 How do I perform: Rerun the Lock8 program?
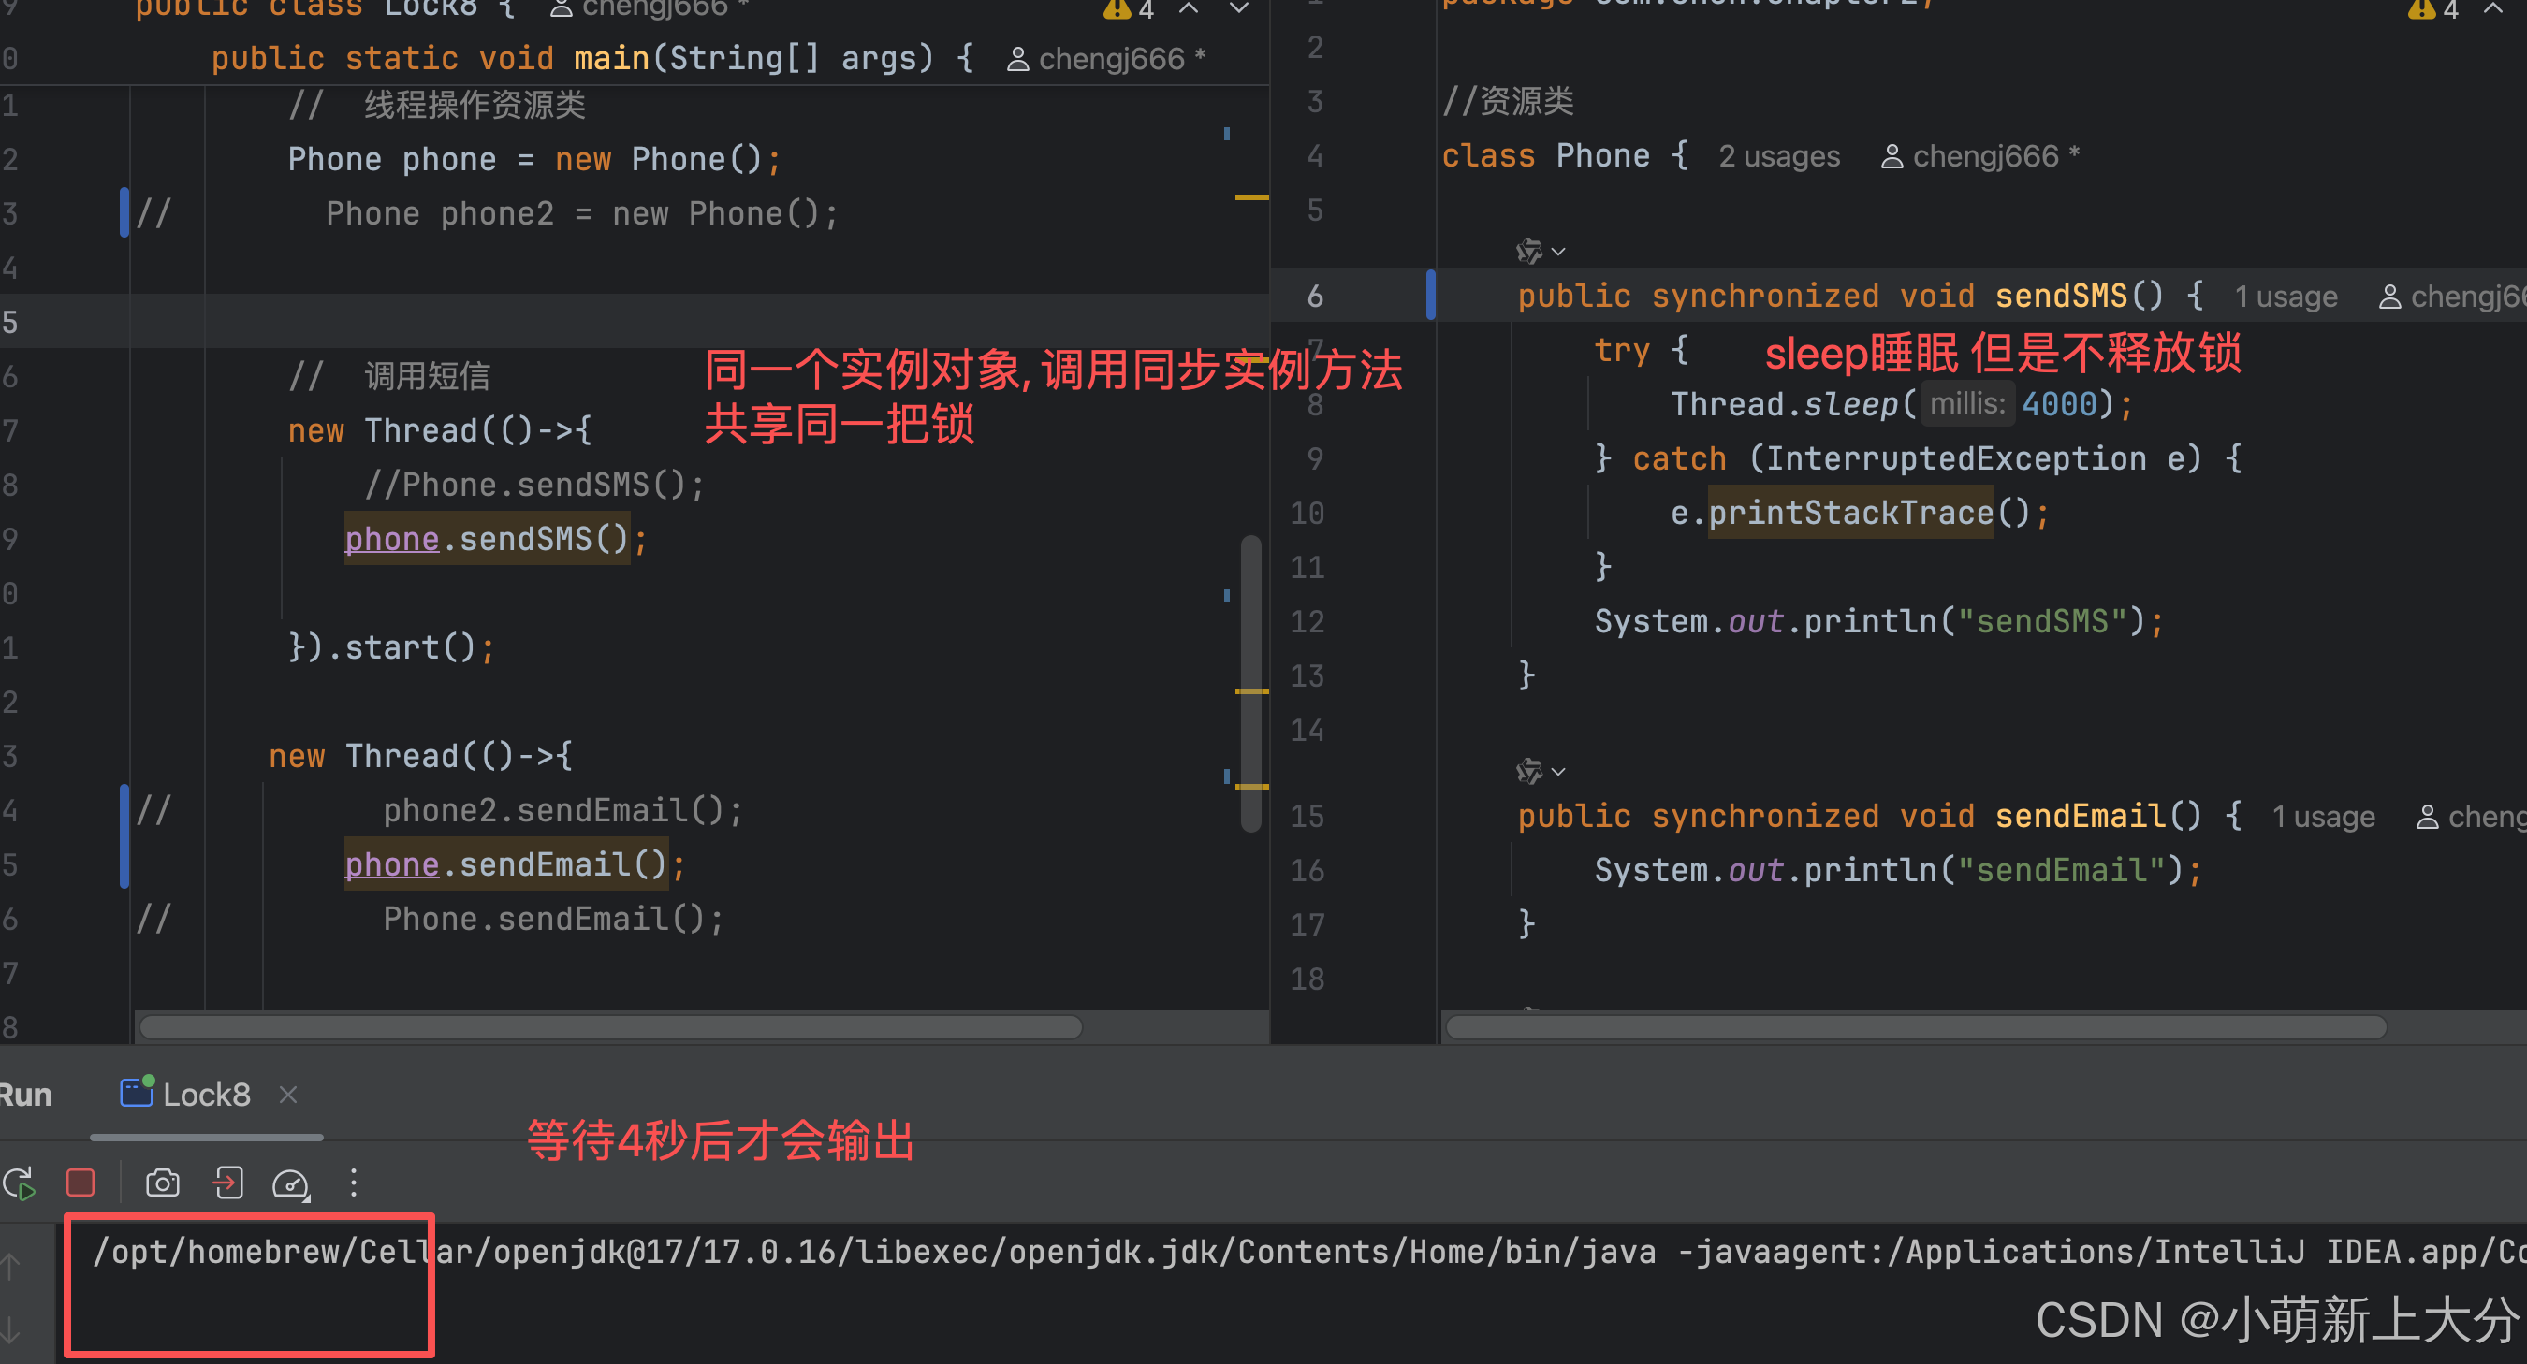pyautogui.click(x=20, y=1183)
